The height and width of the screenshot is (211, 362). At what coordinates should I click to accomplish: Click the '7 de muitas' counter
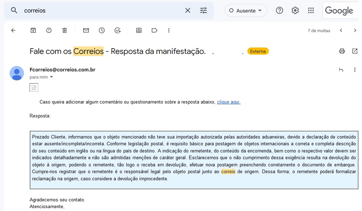319,30
